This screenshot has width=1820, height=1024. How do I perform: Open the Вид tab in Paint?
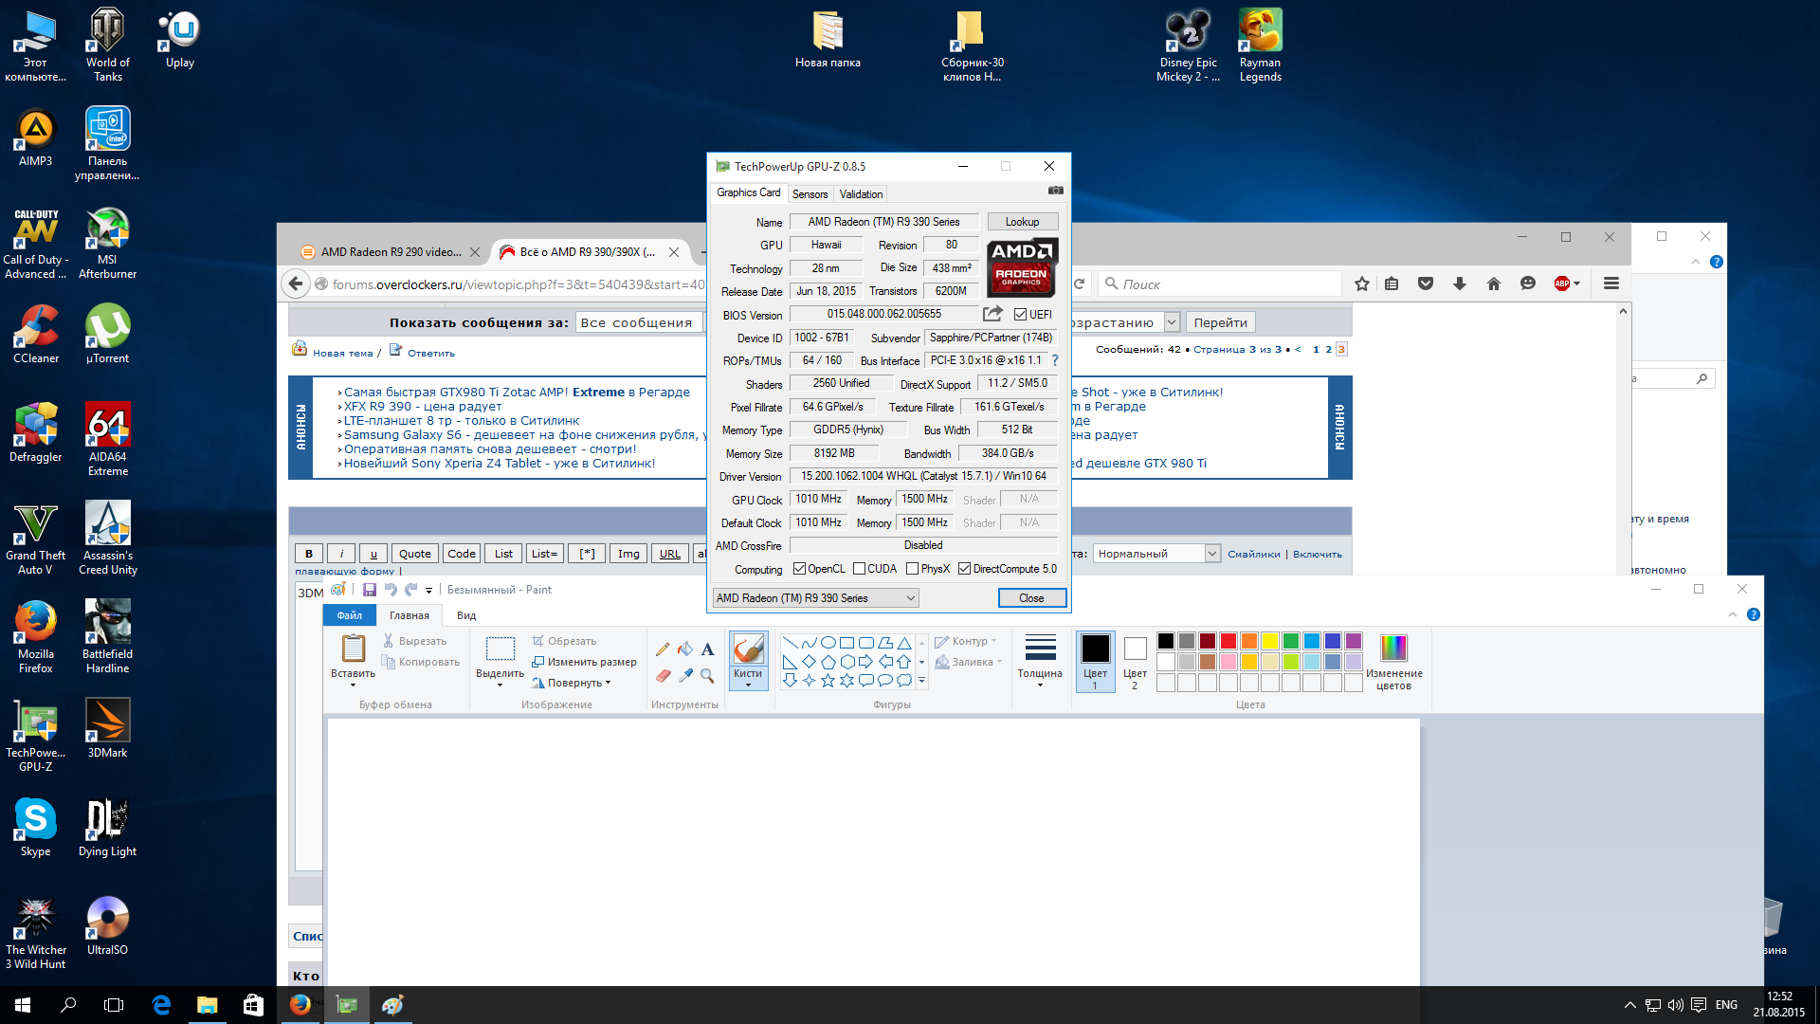click(466, 615)
